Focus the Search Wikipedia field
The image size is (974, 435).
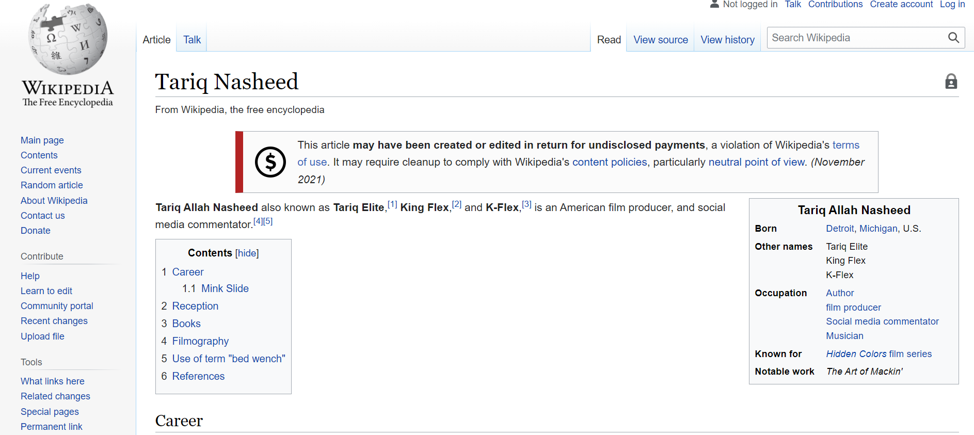[857, 38]
